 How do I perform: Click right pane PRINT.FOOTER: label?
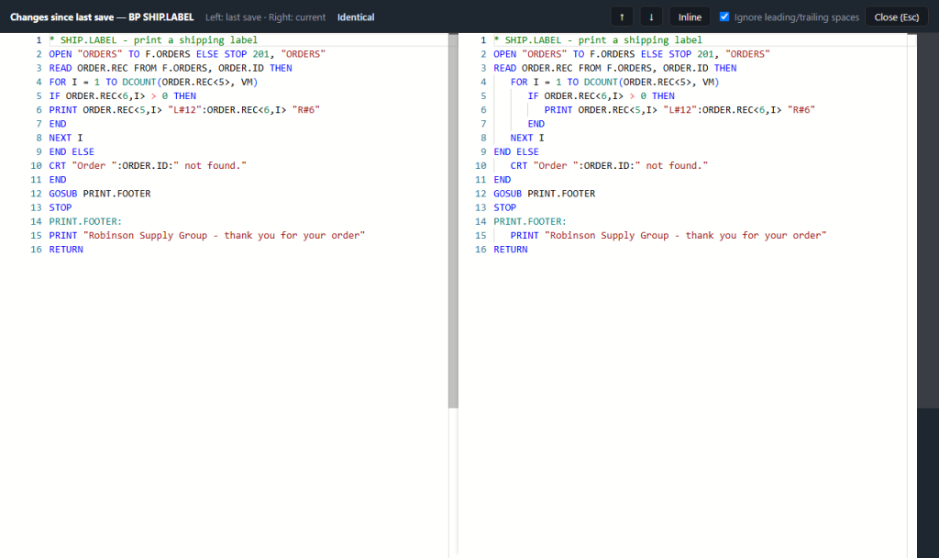[530, 221]
